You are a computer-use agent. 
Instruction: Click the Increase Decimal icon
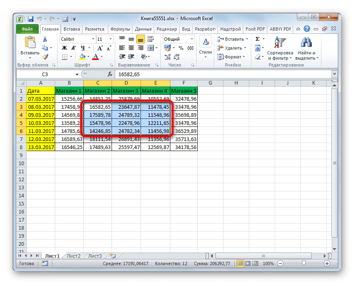pyautogui.click(x=167, y=56)
